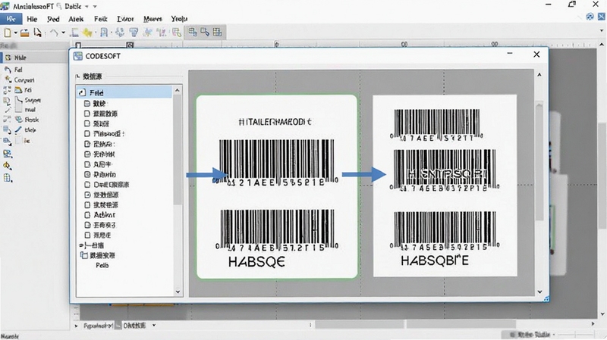Click preview pane scroll-down arrow
Viewport: 607px width, 340px height.
(539, 292)
